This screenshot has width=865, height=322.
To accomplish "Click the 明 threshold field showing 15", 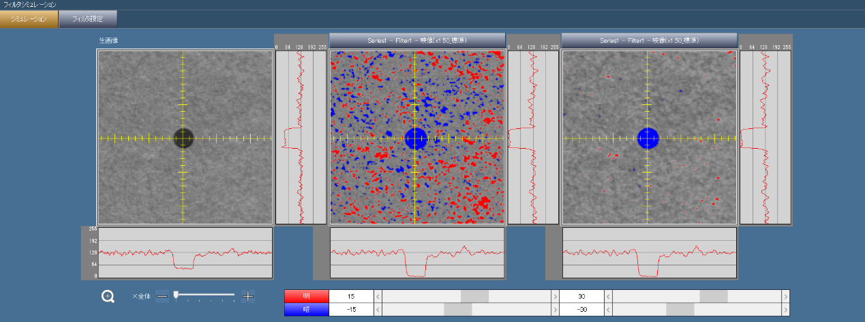I will [x=351, y=296].
